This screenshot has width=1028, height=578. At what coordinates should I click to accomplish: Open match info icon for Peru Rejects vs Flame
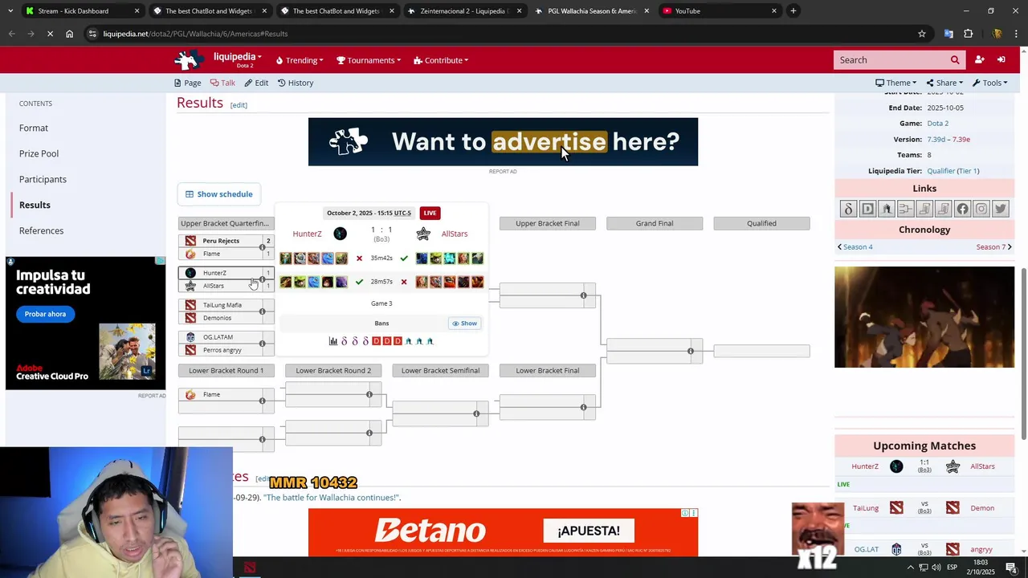[x=263, y=247]
